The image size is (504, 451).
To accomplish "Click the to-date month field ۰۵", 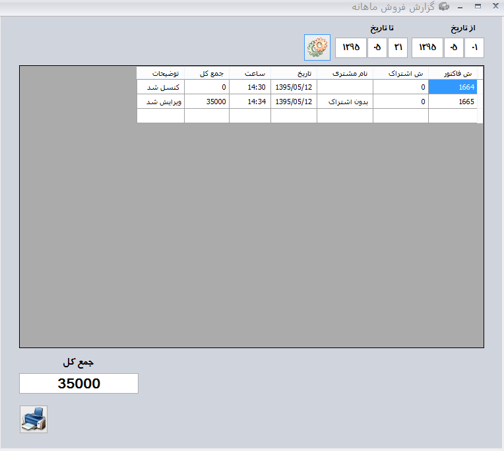I will pyautogui.click(x=377, y=48).
